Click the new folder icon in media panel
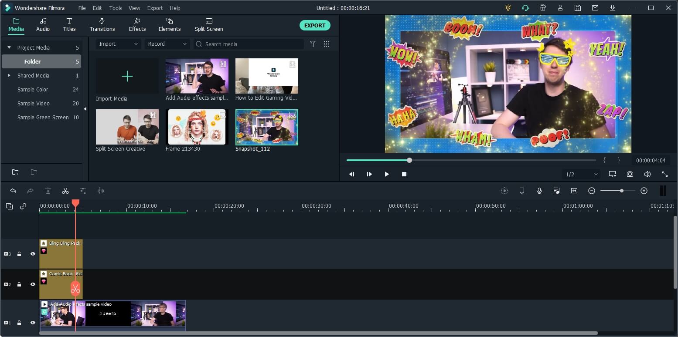Image resolution: width=678 pixels, height=337 pixels. click(x=15, y=172)
